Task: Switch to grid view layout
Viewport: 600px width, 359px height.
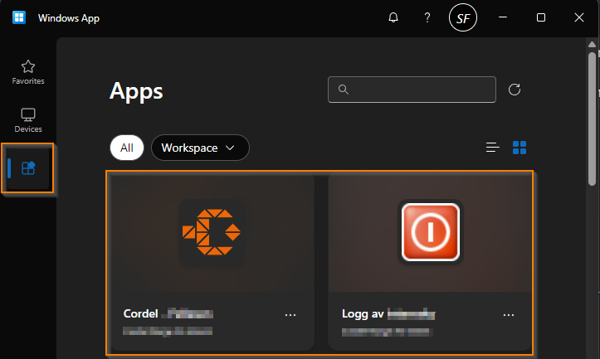Action: [520, 148]
